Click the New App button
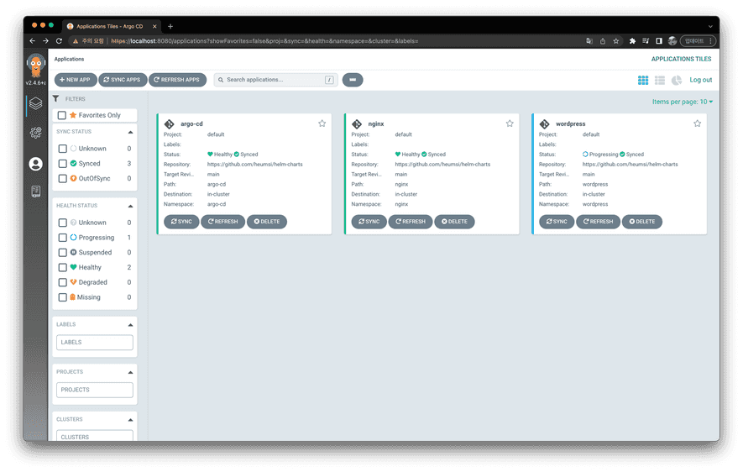This screenshot has width=743, height=472. click(x=75, y=80)
